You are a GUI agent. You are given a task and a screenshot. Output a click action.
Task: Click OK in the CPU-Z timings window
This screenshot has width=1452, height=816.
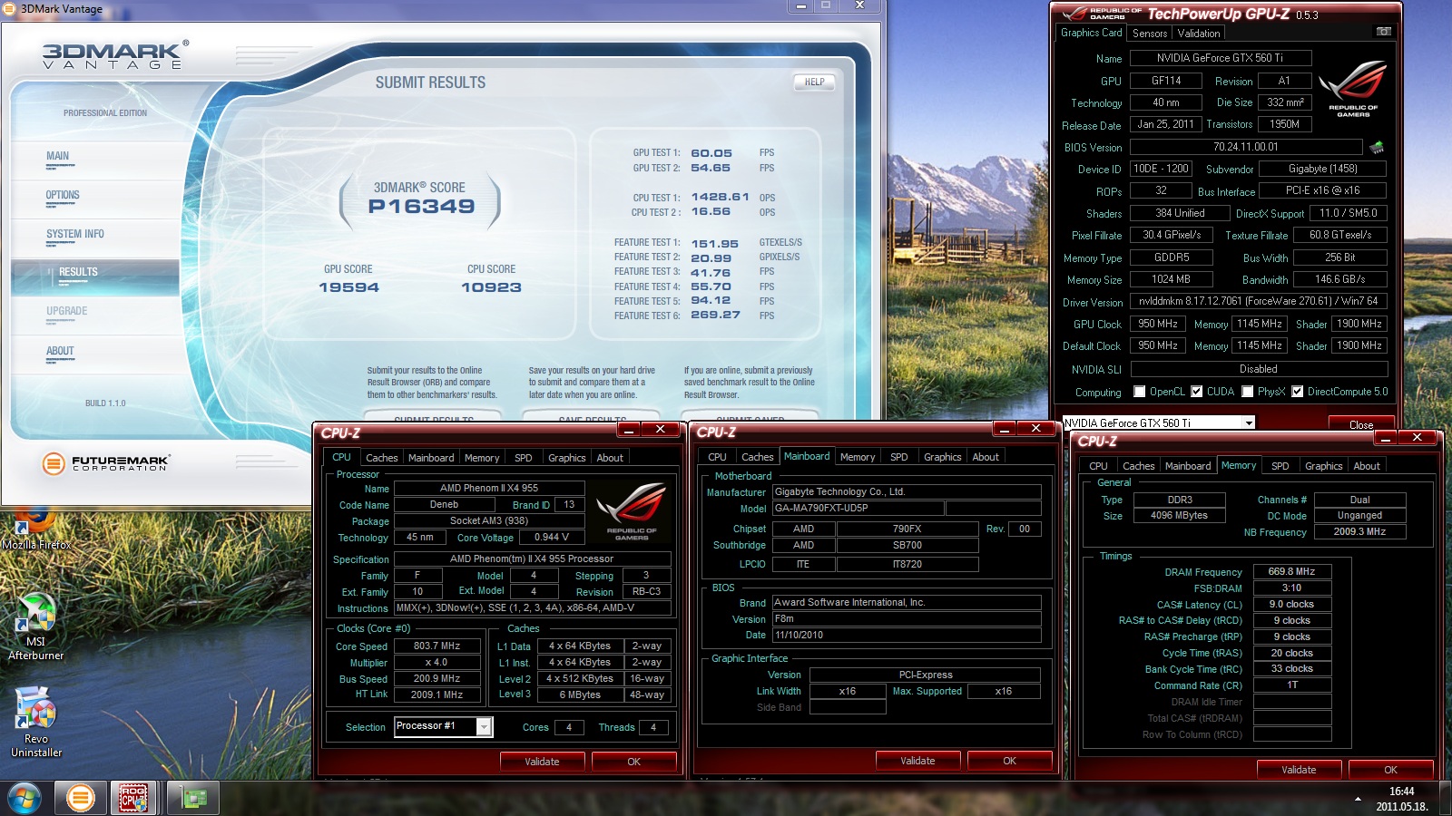pyautogui.click(x=1391, y=770)
